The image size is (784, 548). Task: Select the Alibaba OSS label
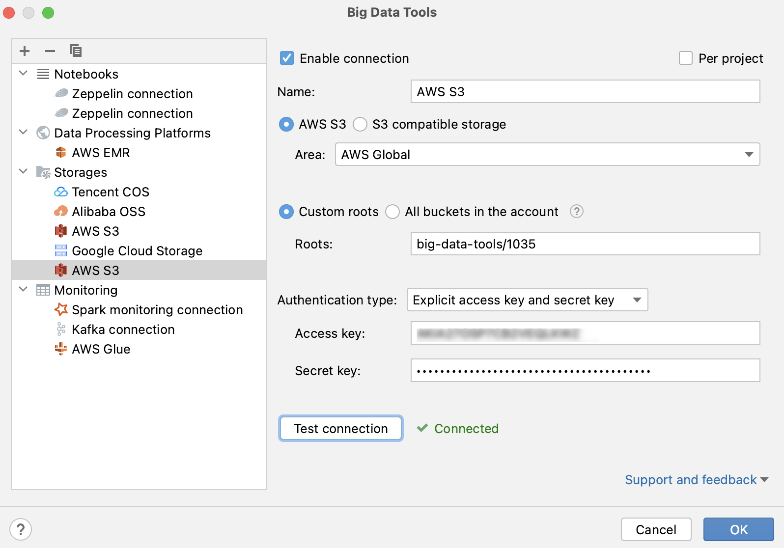[109, 212]
